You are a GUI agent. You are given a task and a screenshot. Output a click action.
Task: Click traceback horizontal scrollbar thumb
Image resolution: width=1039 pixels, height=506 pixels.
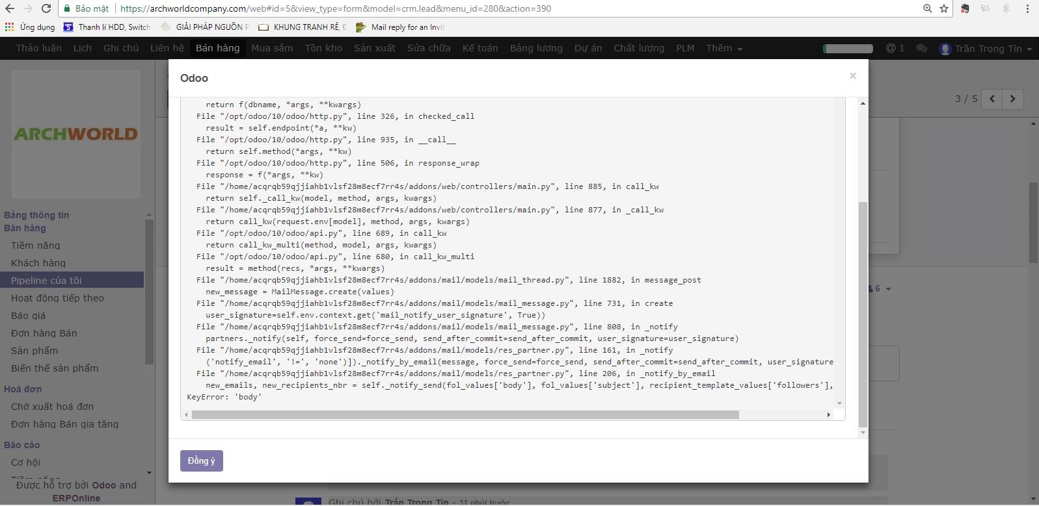point(465,414)
